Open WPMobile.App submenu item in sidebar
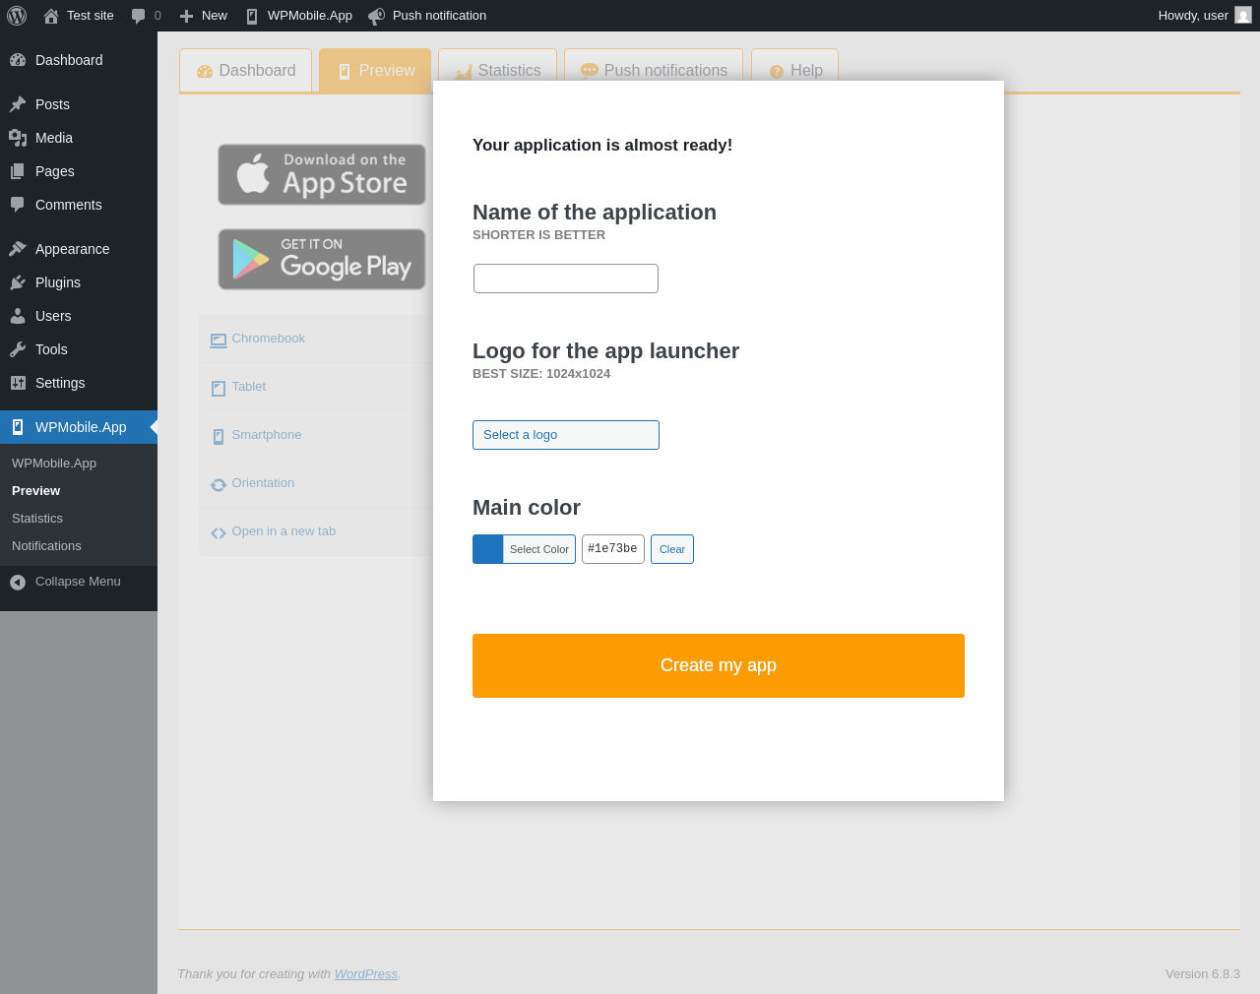The image size is (1260, 994). click(x=54, y=464)
